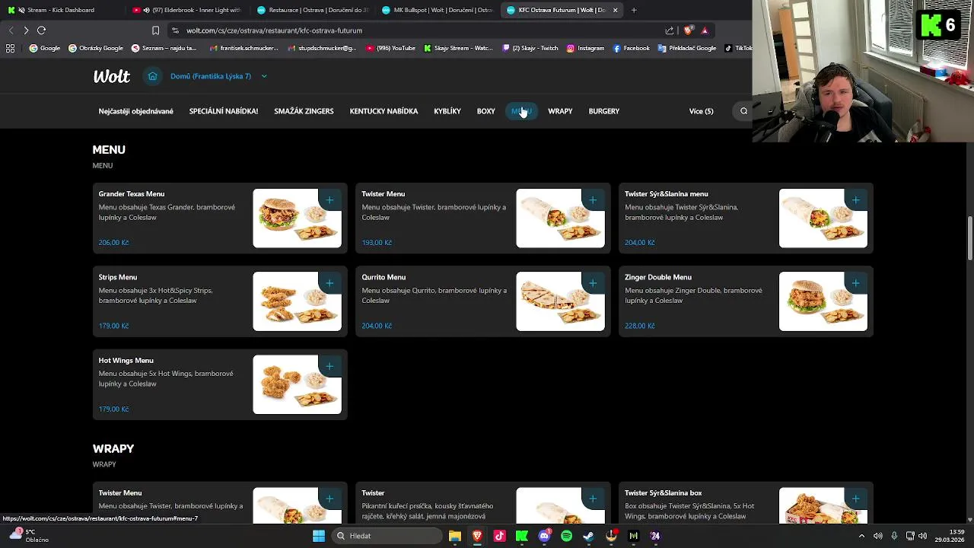This screenshot has height=548, width=974.
Task: Open Steam from the taskbar
Action: pyautogui.click(x=588, y=536)
